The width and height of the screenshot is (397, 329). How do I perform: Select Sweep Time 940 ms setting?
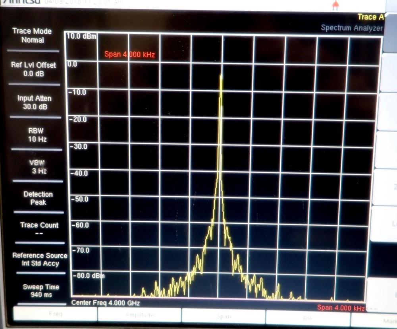(41, 290)
